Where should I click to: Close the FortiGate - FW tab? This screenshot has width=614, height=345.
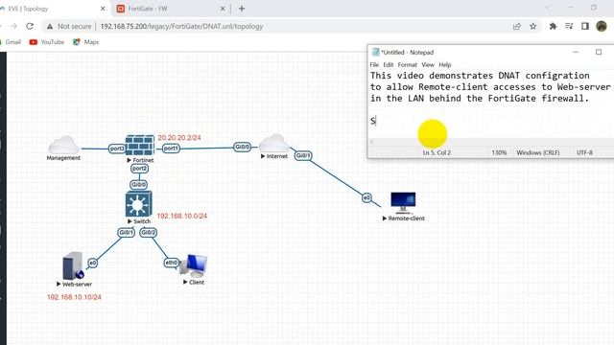pos(223,9)
